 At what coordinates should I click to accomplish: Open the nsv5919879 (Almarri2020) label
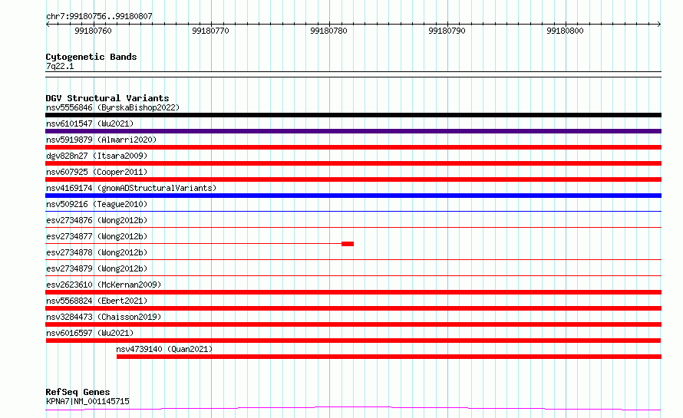(x=101, y=140)
